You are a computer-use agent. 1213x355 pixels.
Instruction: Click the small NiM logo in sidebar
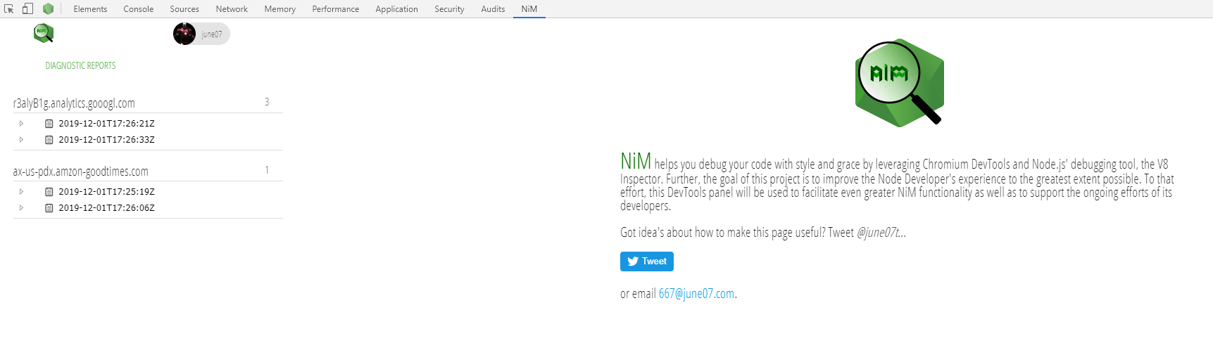click(44, 33)
